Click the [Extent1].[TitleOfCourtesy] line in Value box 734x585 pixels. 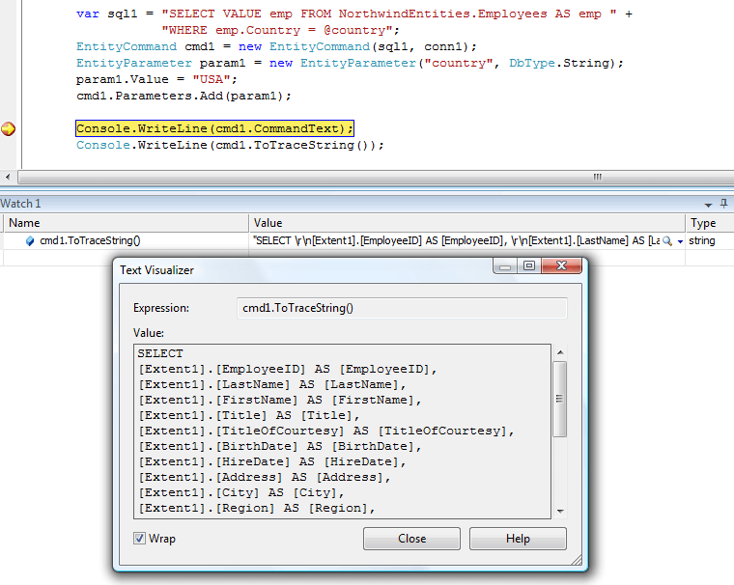pyautogui.click(x=325, y=431)
